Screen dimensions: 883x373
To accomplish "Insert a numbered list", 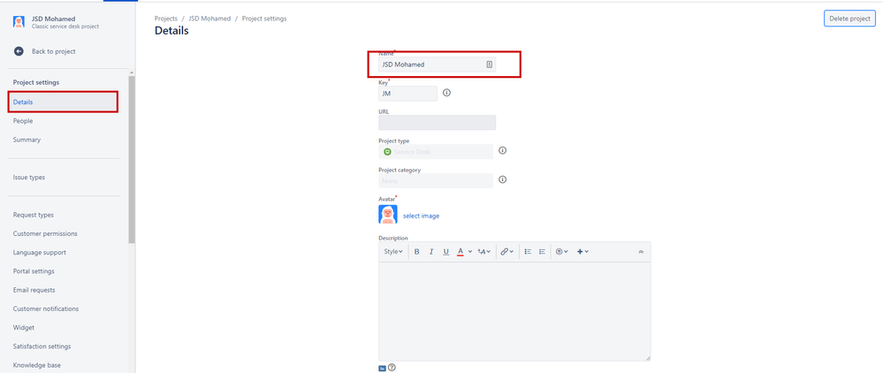I will pyautogui.click(x=543, y=252).
